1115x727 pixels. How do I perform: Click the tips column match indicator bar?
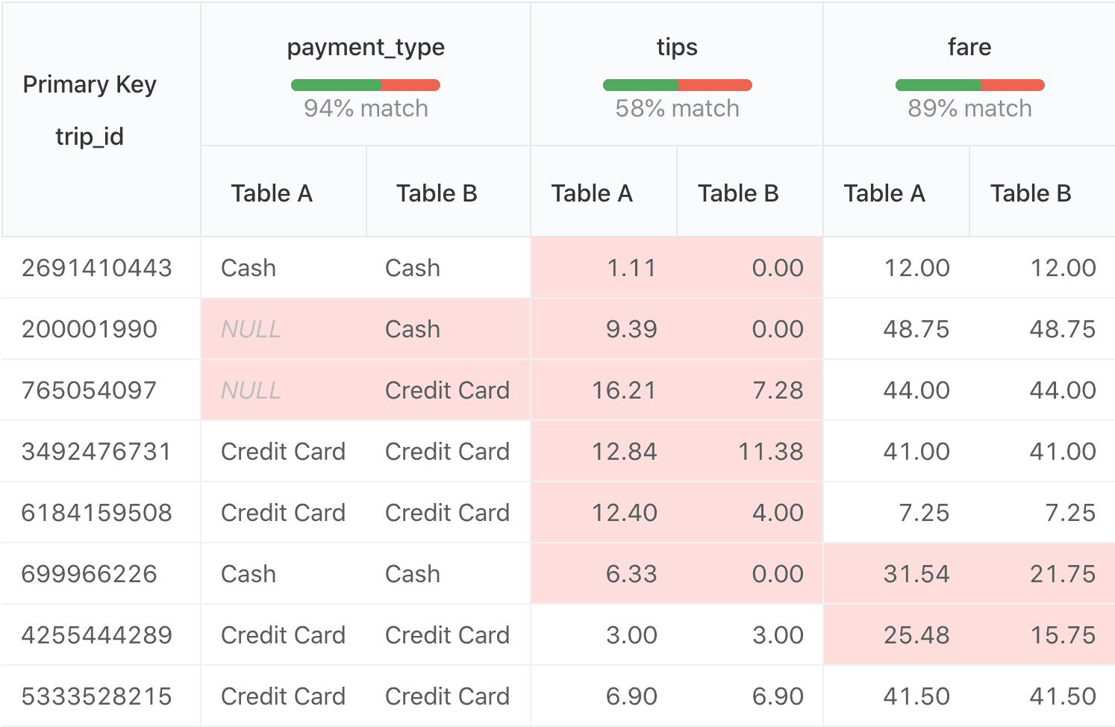tap(676, 84)
